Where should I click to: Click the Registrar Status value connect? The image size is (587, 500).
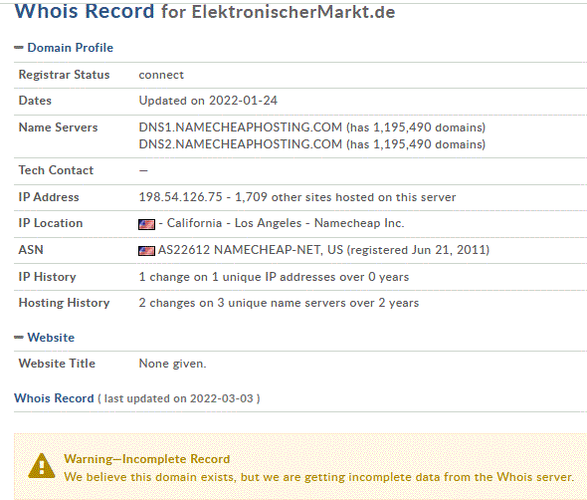point(161,75)
